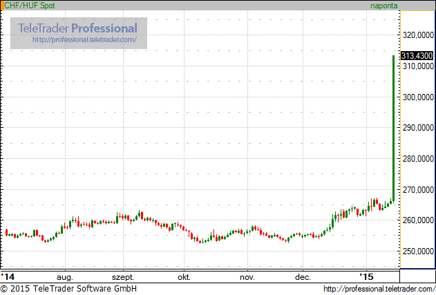The width and height of the screenshot is (436, 295).
Task: Click the '14 year label on time axis
Action: [x=8, y=277]
